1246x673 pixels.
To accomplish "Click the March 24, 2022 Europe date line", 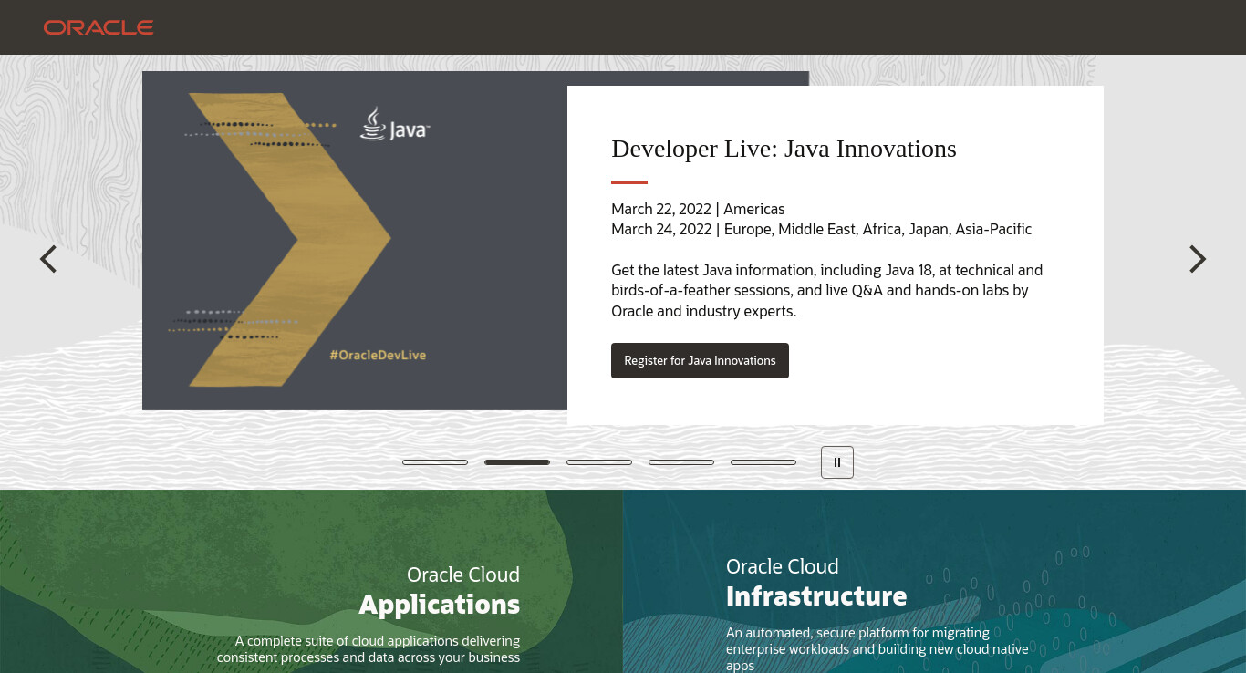I will pos(821,229).
